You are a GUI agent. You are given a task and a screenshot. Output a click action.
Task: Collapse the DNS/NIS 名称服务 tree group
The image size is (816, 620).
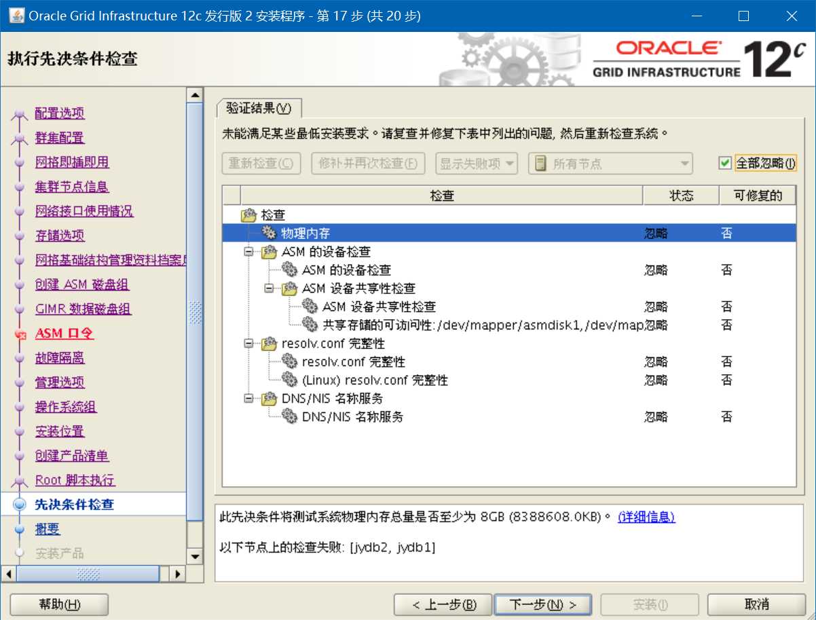tap(248, 398)
